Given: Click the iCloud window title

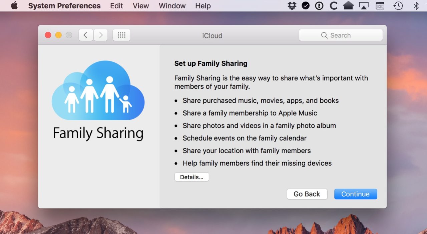Looking at the screenshot, I should (212, 36).
